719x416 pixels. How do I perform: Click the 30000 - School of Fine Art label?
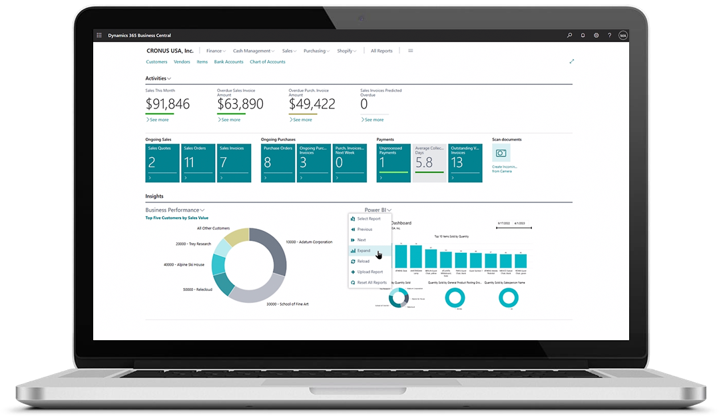[x=288, y=304]
